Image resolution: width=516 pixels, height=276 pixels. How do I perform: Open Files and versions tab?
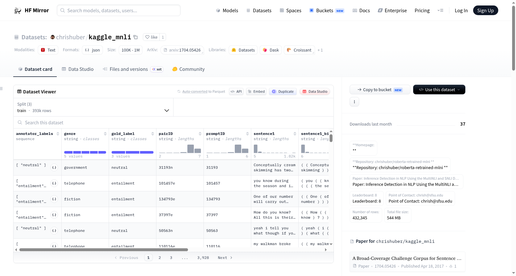point(133,69)
